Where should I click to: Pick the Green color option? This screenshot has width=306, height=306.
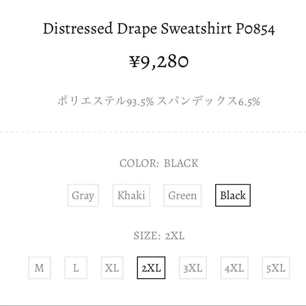[182, 195]
